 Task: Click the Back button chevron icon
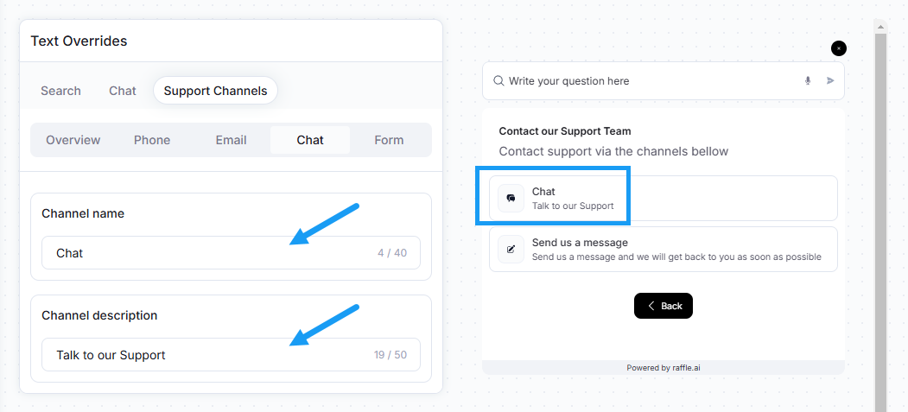(x=651, y=306)
